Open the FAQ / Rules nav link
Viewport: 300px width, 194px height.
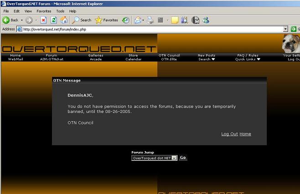coord(248,55)
